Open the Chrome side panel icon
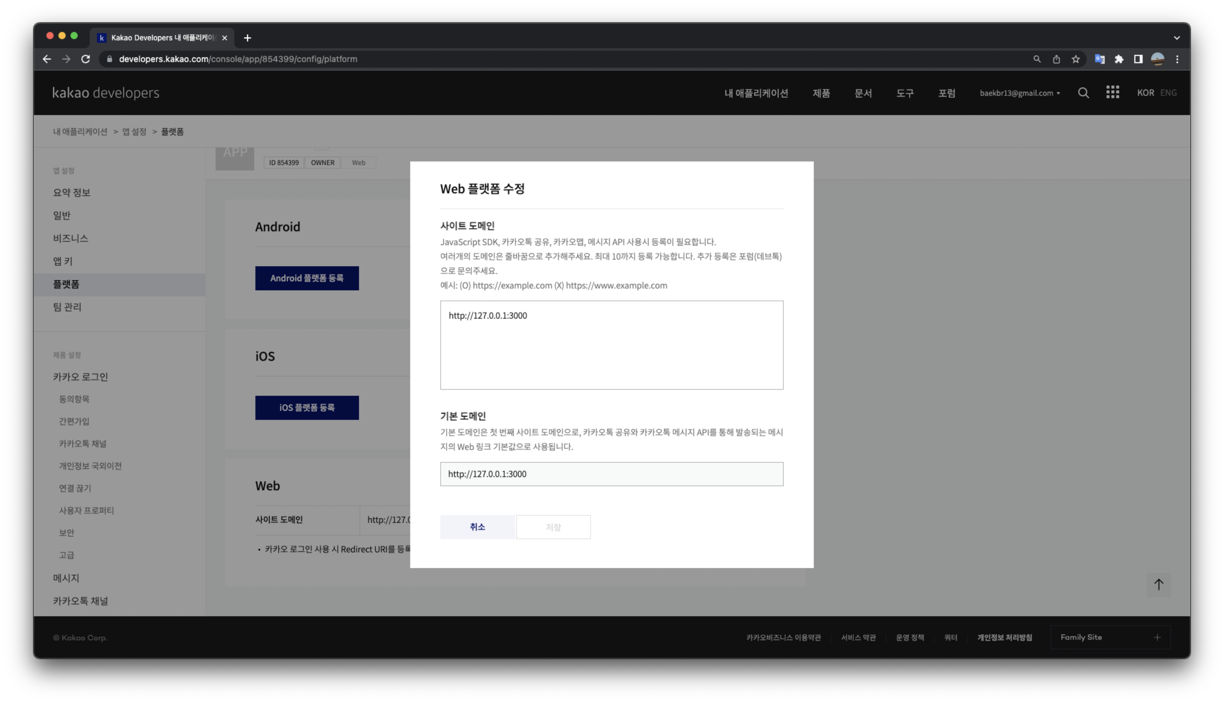Screen dimensions: 1224x703 pos(1138,59)
